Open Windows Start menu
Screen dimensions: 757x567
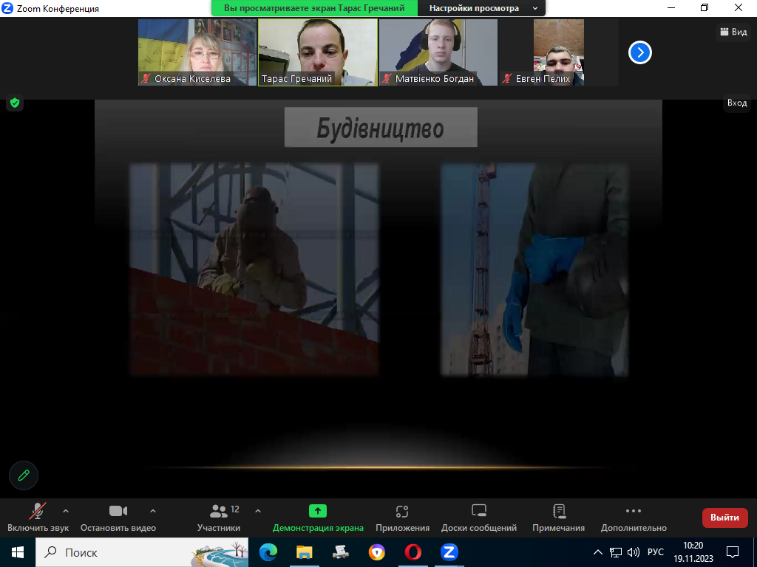pos(18,552)
